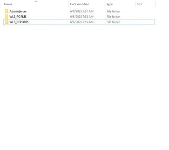This screenshot has width=169, height=150.
Task: Sort by the Size column header
Action: pyautogui.click(x=140, y=4)
